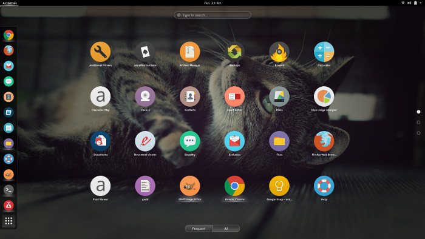Screen dimensions: 425x239
Task: Launch Google Chrome from the app grid
Action: [234, 186]
